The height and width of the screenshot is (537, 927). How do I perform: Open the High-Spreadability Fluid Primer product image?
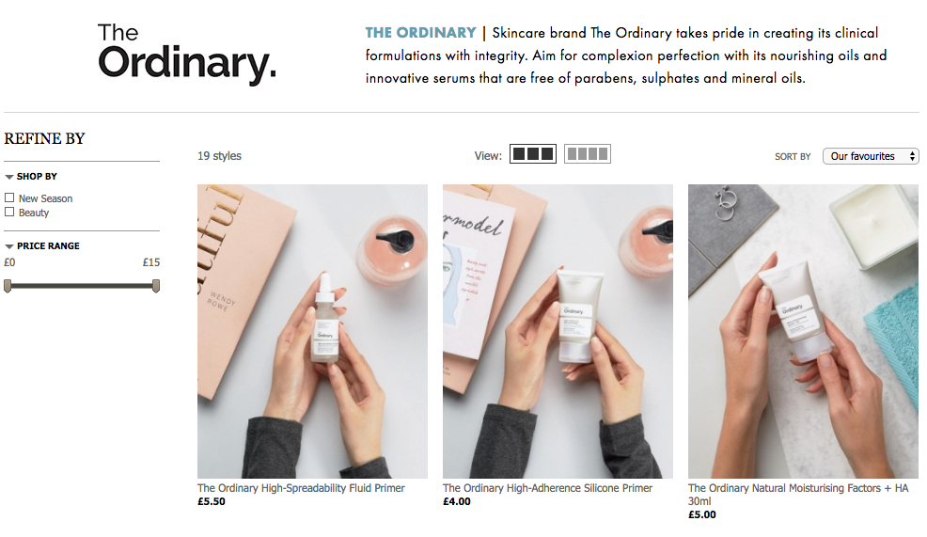tap(312, 331)
